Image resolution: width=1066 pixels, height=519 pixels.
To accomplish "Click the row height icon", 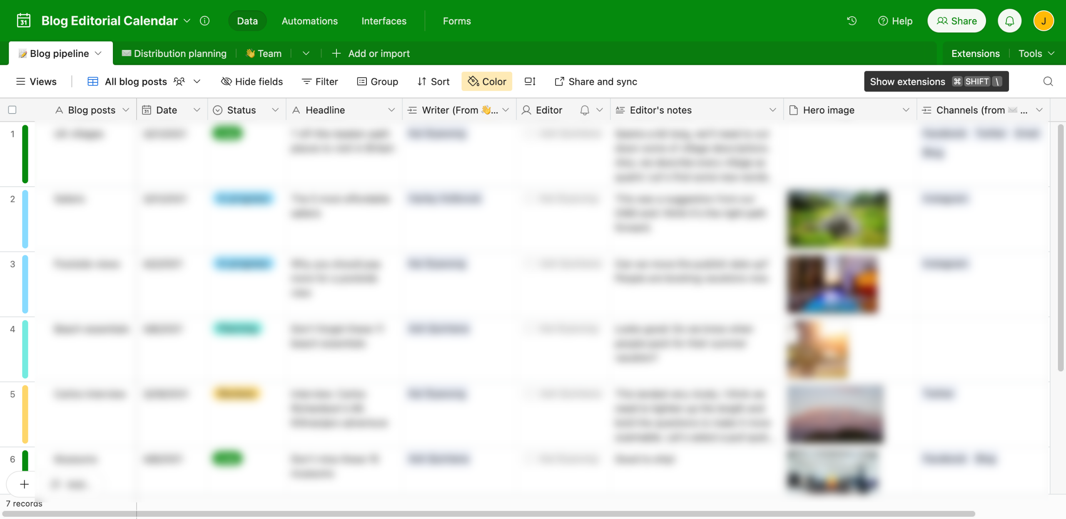I will coord(530,82).
